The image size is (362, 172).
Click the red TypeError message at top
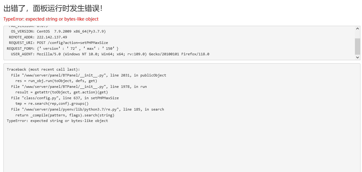pos(51,19)
